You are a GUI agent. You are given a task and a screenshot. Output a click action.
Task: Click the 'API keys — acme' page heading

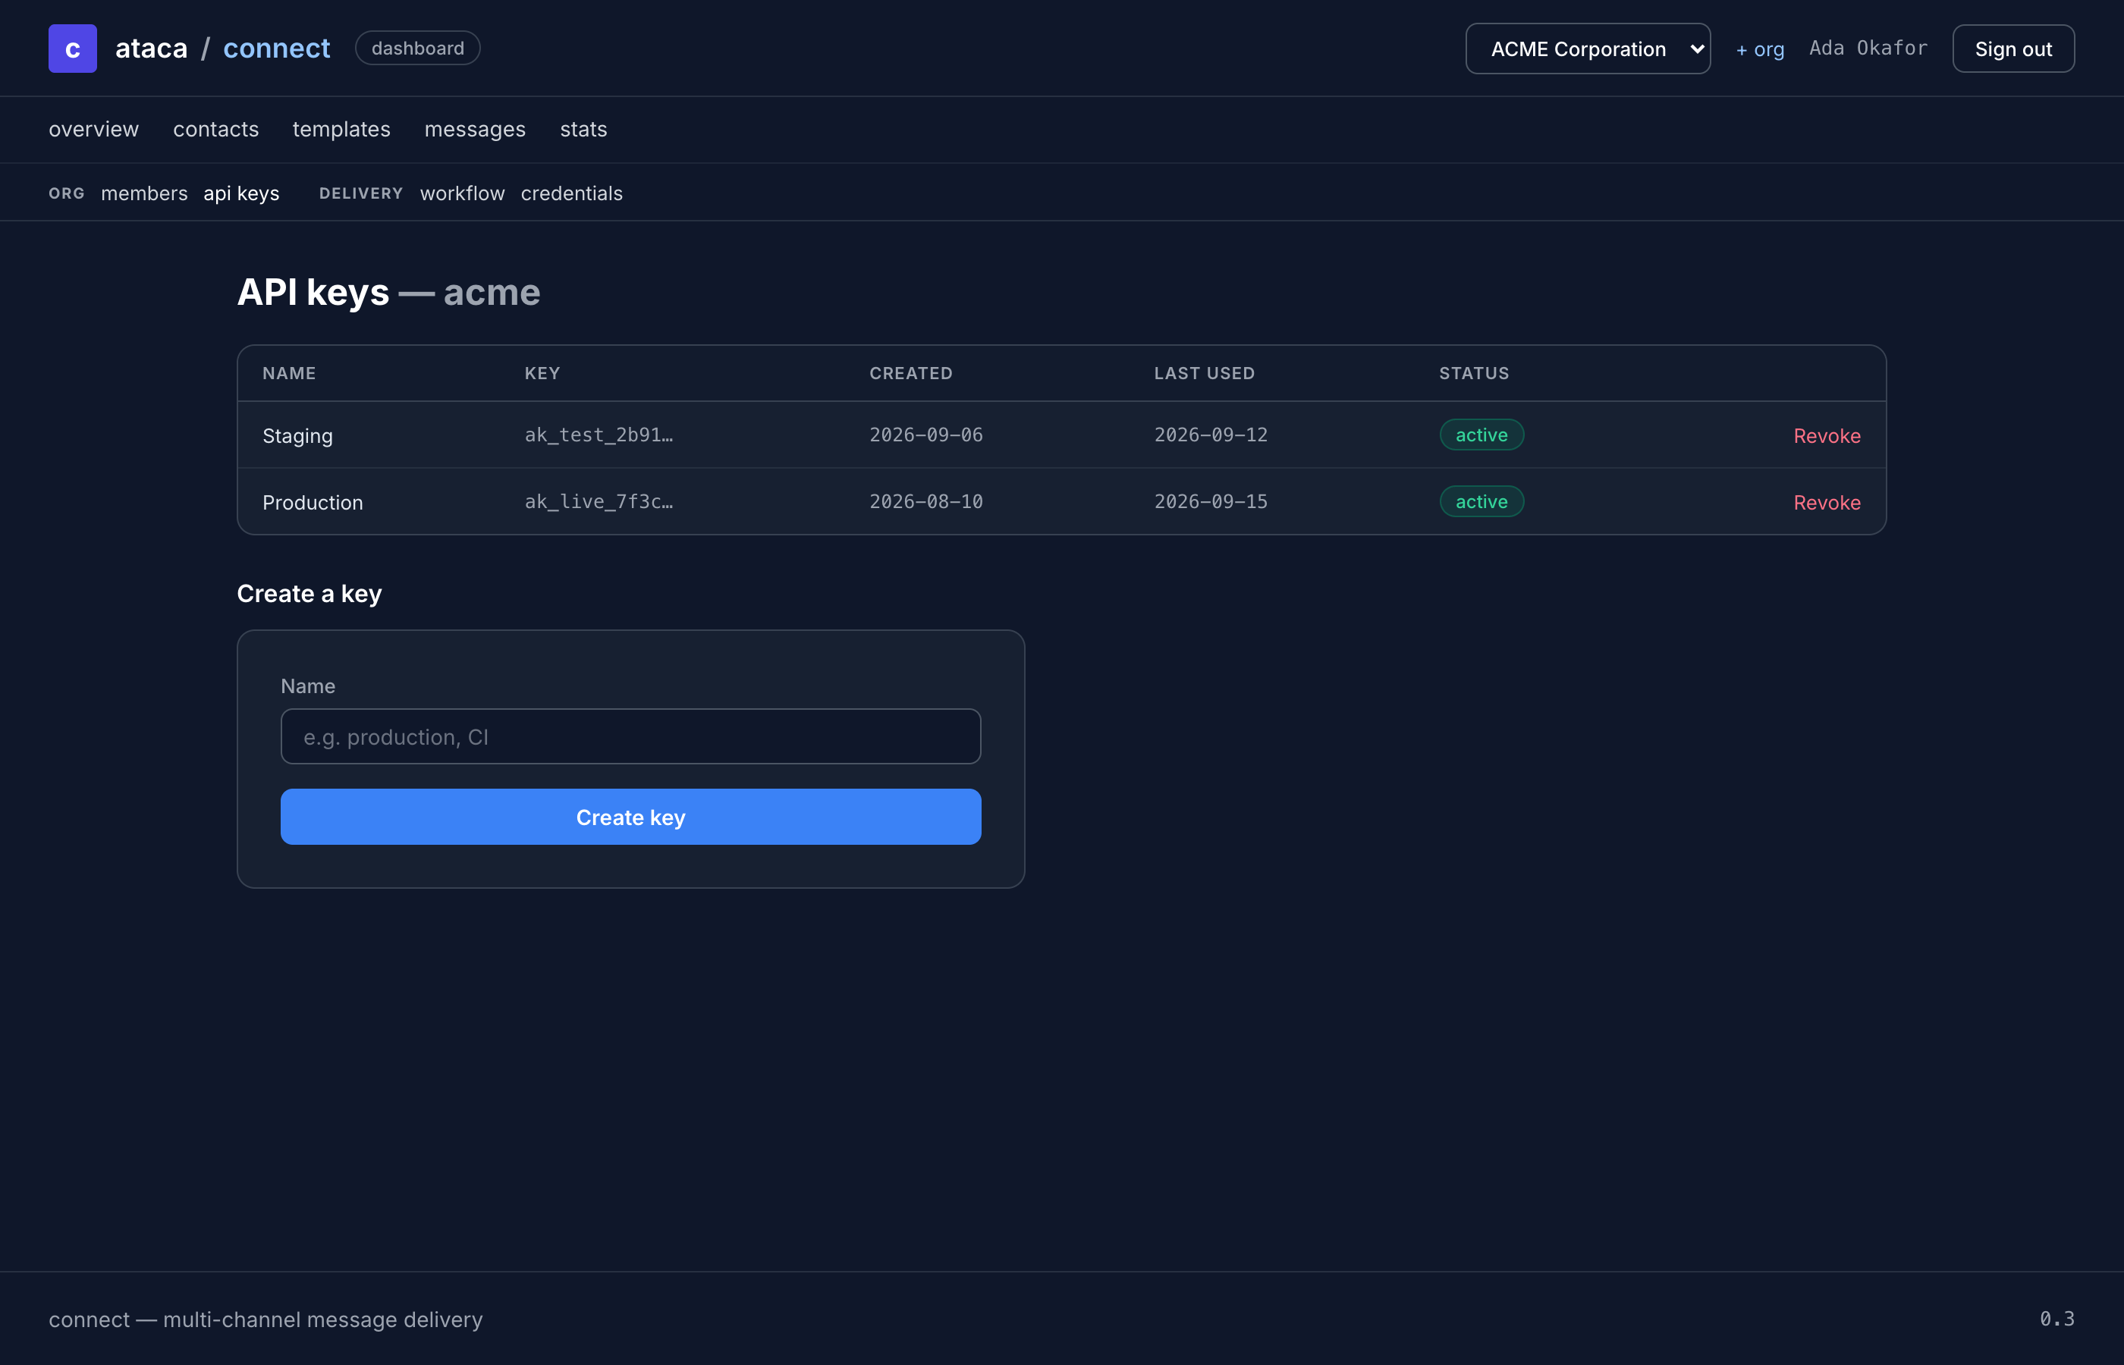click(388, 293)
